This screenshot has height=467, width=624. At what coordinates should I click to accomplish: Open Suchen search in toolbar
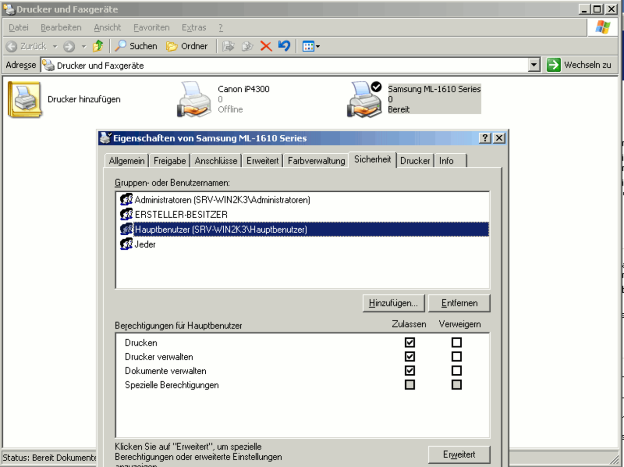coord(136,46)
